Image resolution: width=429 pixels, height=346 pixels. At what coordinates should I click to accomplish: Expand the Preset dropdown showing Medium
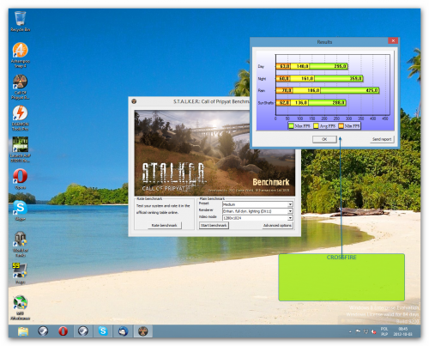point(290,204)
